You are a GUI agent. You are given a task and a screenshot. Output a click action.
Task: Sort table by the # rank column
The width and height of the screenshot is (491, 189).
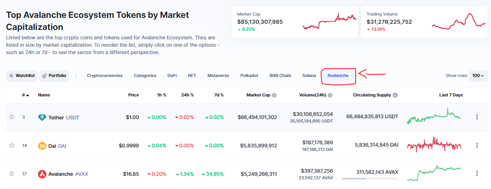25,95
